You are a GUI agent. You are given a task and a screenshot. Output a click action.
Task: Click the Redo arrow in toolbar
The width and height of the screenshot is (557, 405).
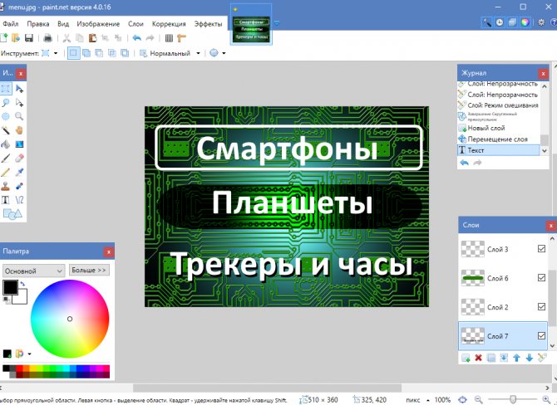[150, 38]
